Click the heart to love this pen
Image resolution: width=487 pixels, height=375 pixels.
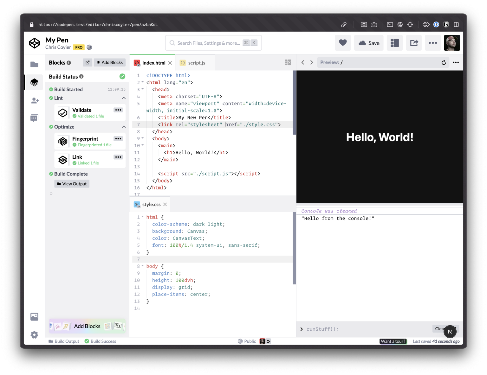pyautogui.click(x=343, y=43)
